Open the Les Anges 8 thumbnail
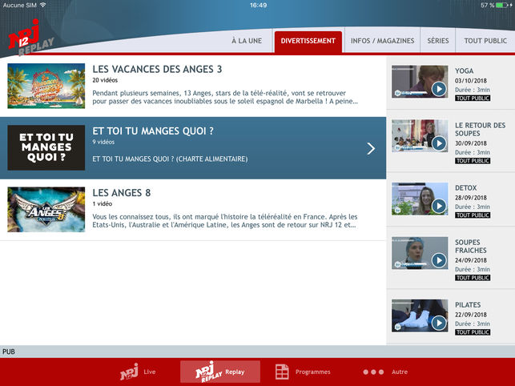 tap(46, 210)
